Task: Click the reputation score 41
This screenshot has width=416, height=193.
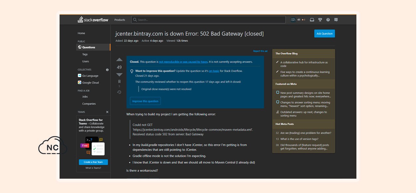Action: click(x=299, y=20)
